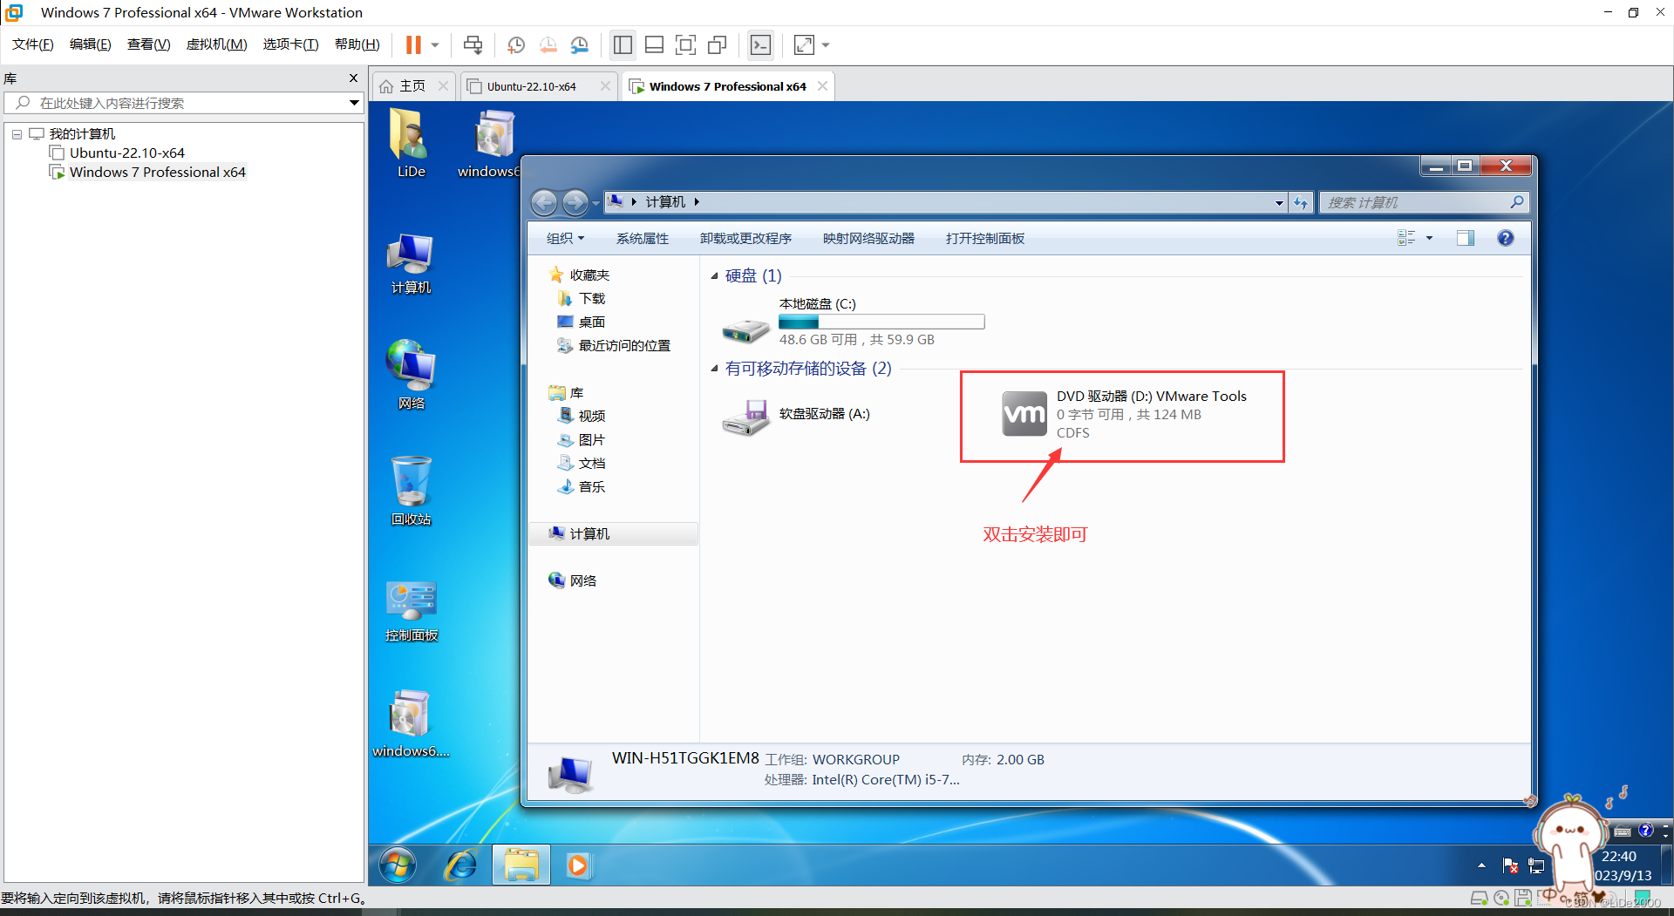Viewport: 1674px width, 916px height.
Task: Click the bottom windows6 installer desktop icon
Action: (411, 723)
